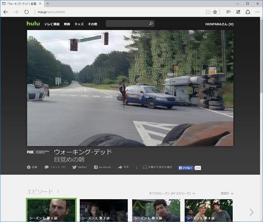Image resolution: width=263 pixels, height=222 pixels.
Task: Open the Edge More actions ellipsis
Action: pyautogui.click(x=257, y=12)
